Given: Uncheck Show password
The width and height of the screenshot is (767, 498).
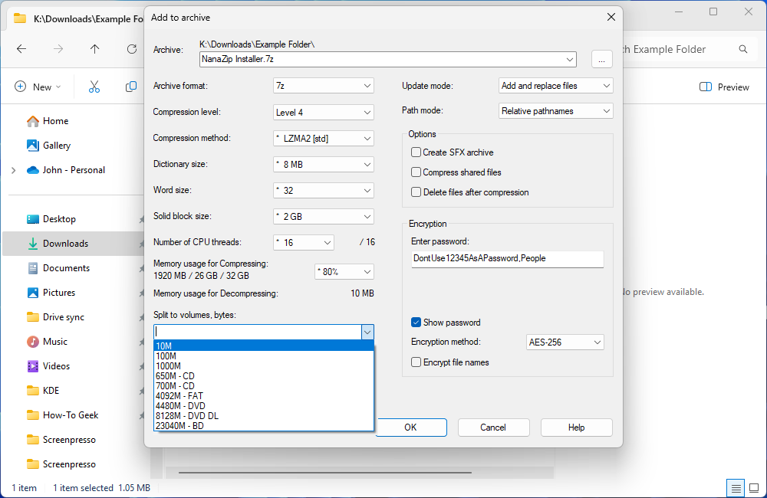Looking at the screenshot, I should click(416, 323).
